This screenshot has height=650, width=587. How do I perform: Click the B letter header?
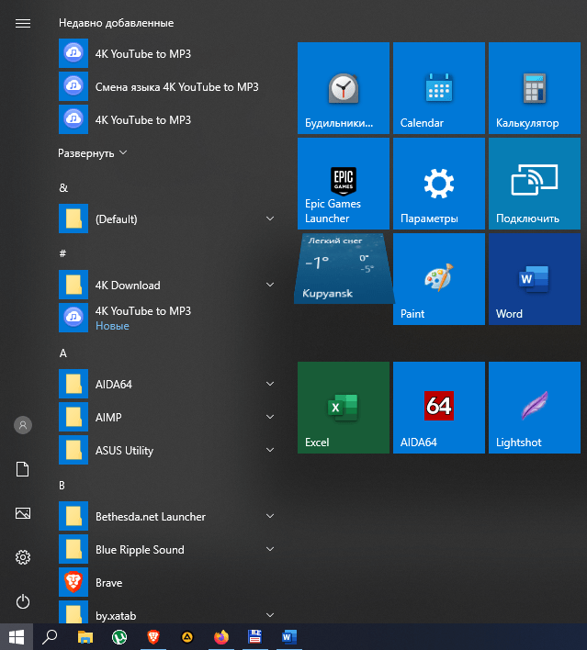62,486
